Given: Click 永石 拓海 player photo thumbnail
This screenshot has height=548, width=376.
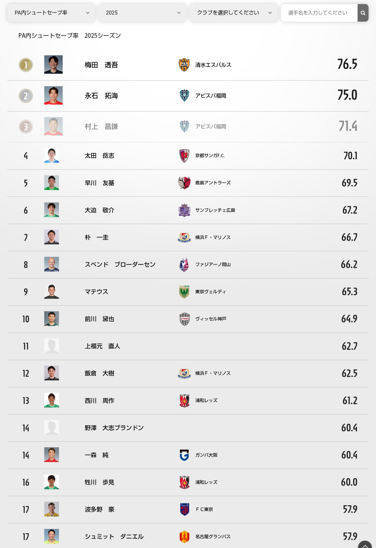Looking at the screenshot, I should pos(53,95).
